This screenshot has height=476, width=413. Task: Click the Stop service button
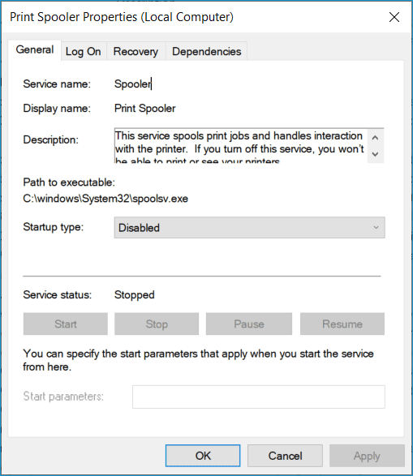pyautogui.click(x=157, y=324)
